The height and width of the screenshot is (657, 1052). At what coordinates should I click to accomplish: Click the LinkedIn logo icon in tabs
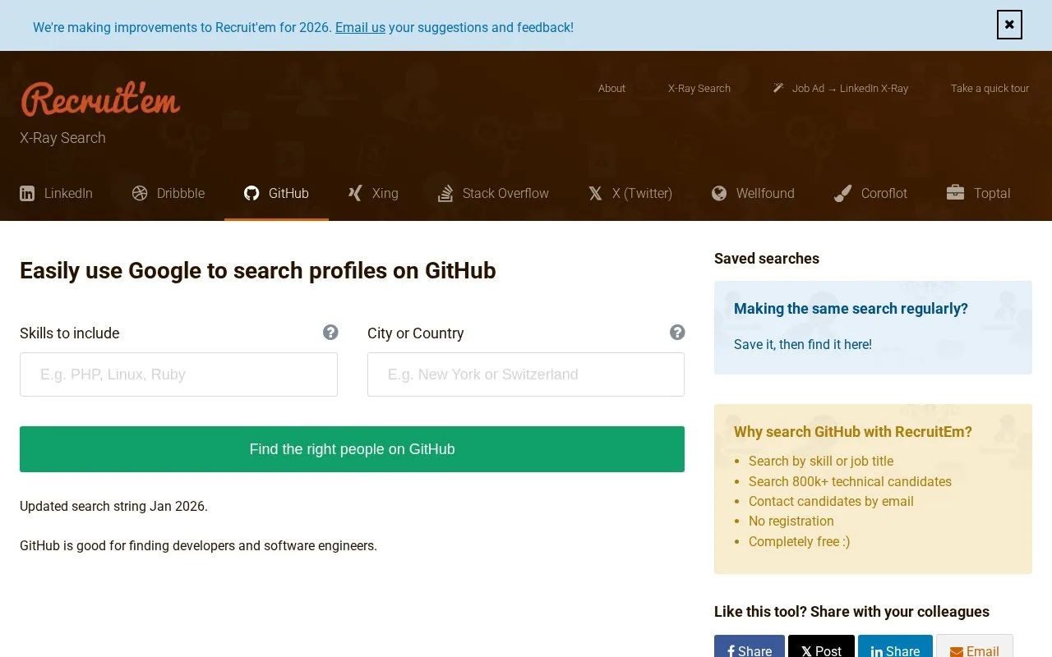pos(27,194)
